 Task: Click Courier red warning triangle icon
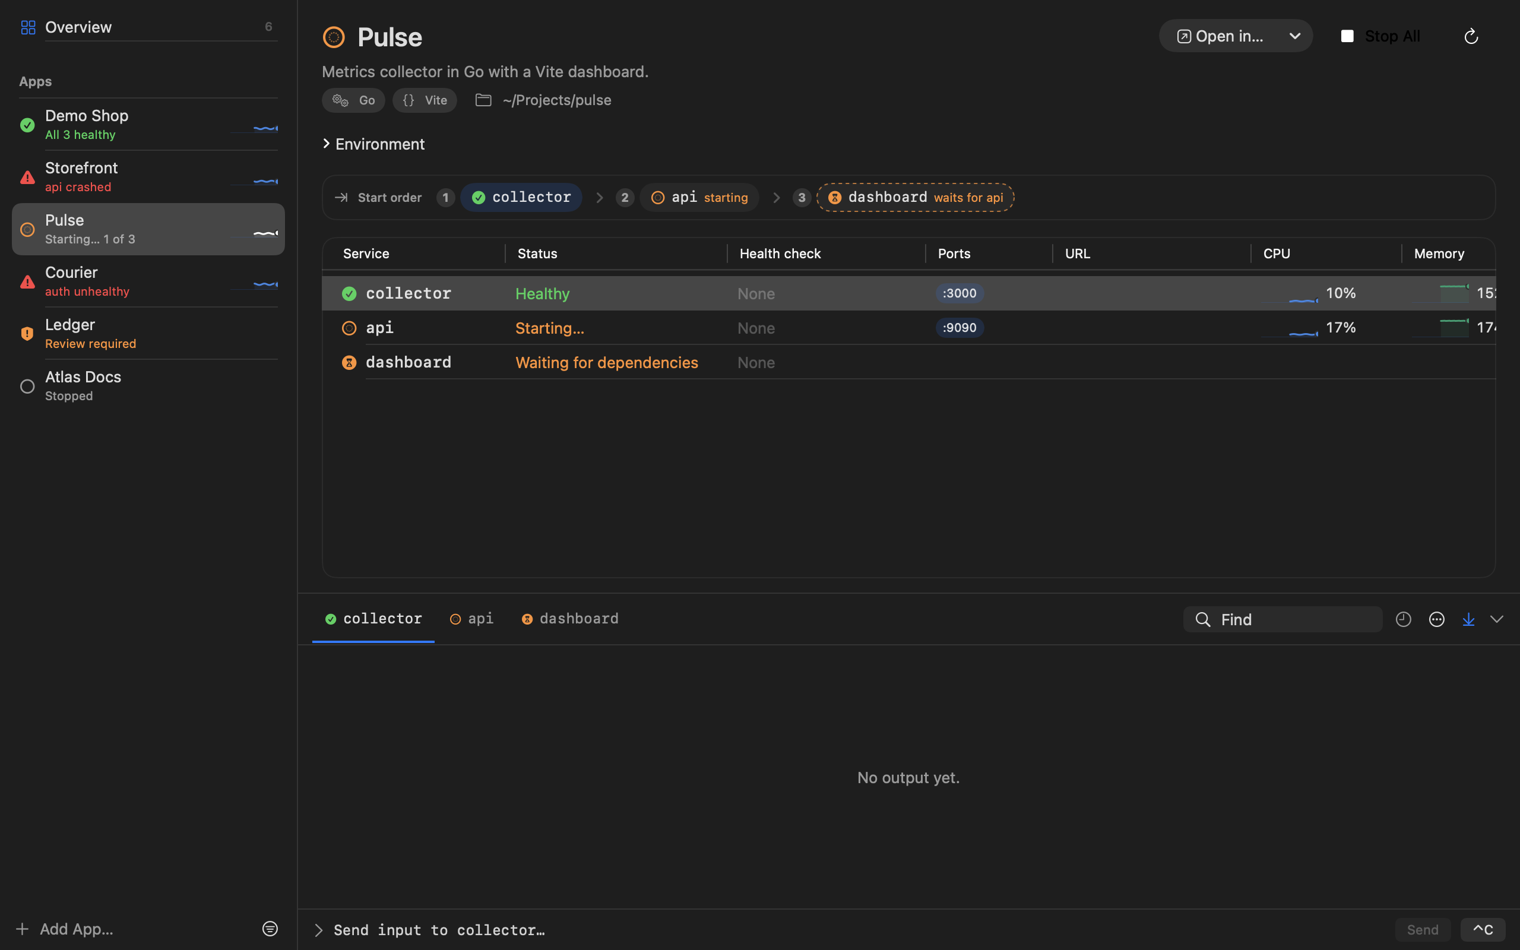tap(27, 281)
